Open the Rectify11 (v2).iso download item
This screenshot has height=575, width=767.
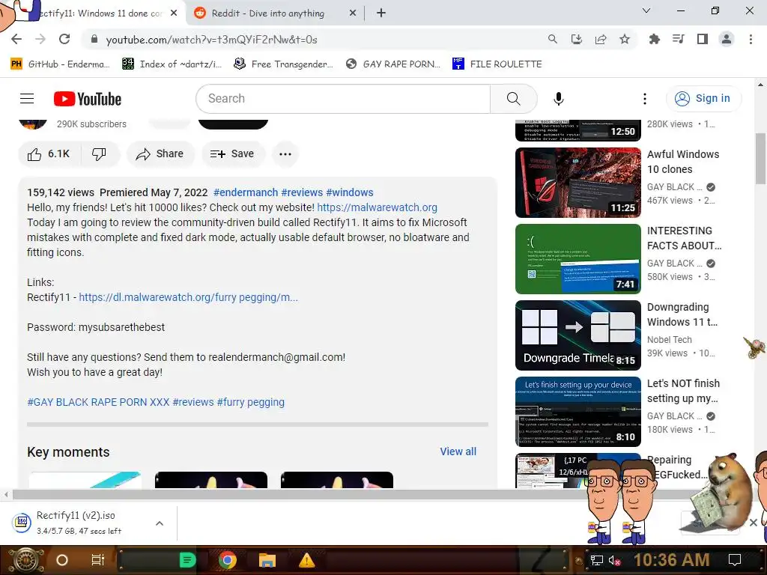(78, 523)
